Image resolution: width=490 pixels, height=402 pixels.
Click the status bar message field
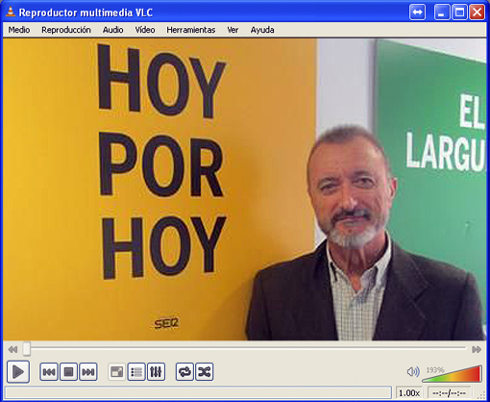198,392
